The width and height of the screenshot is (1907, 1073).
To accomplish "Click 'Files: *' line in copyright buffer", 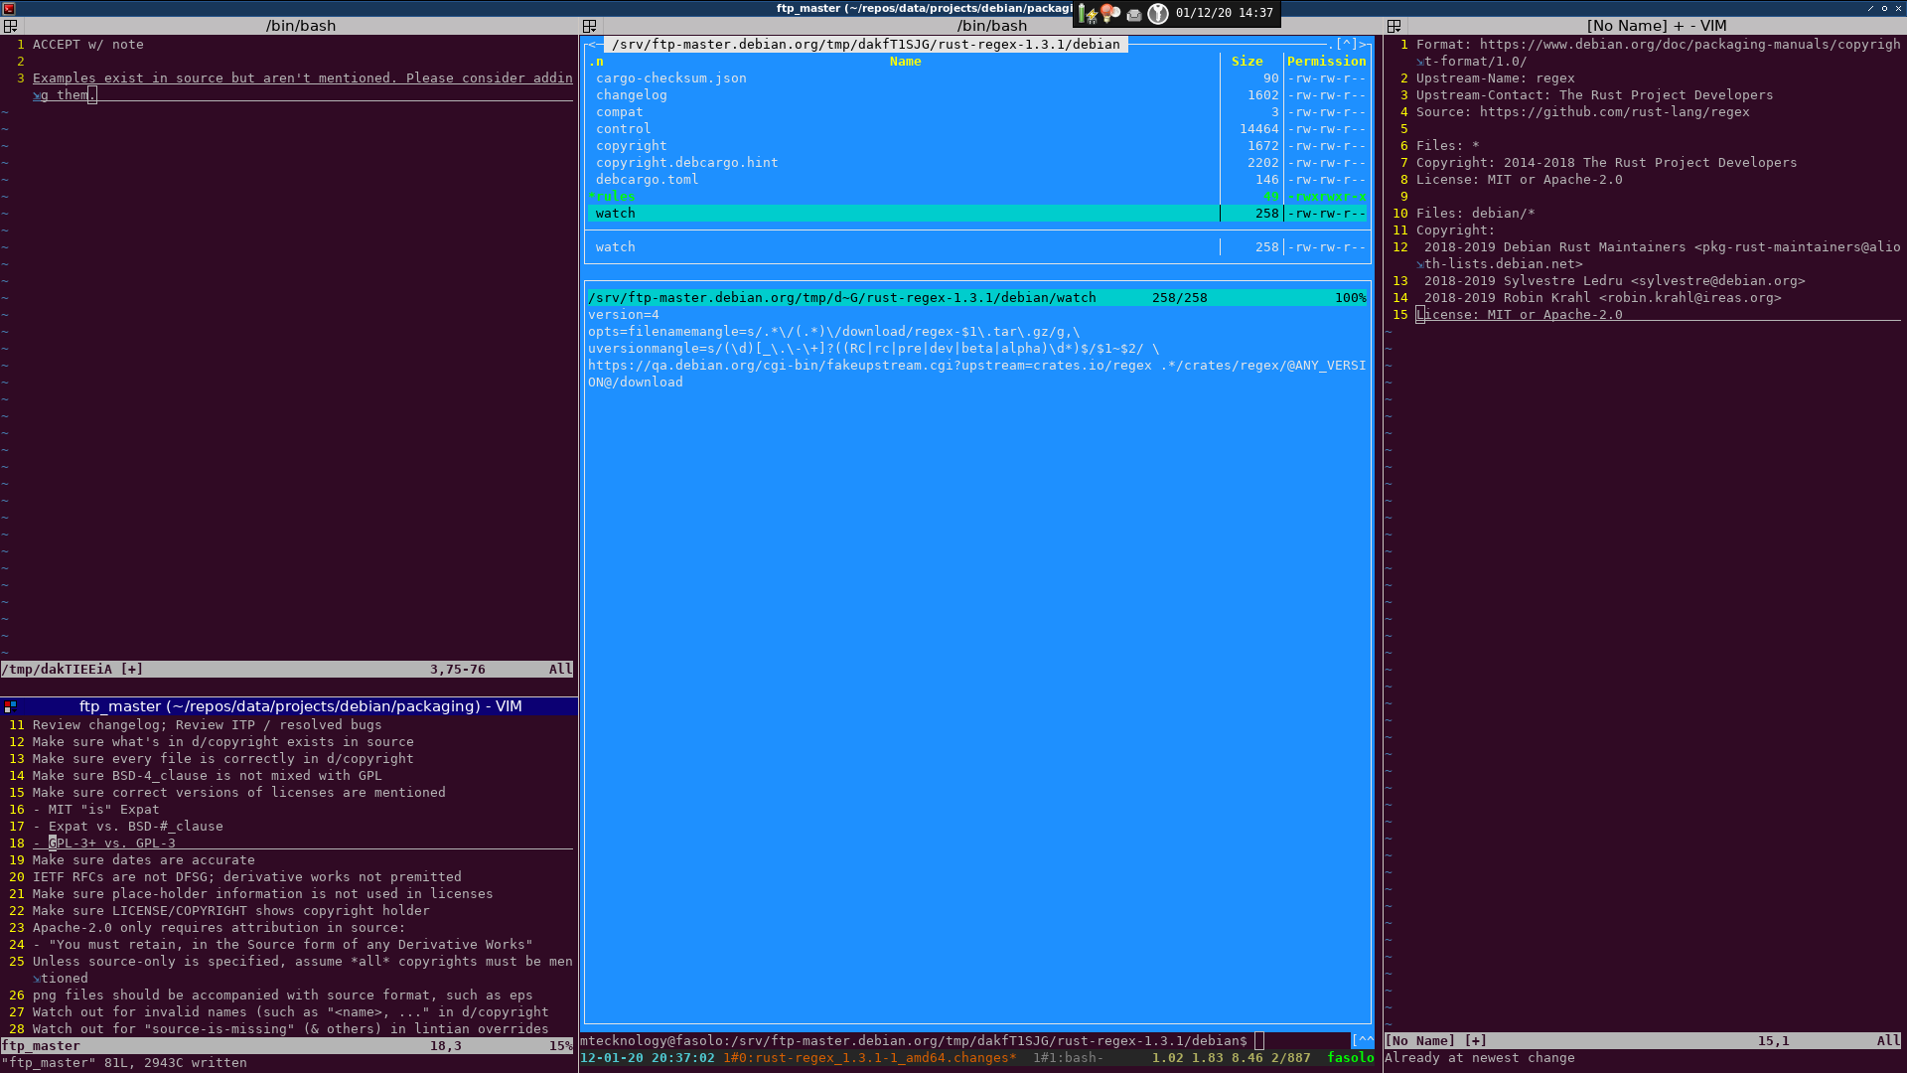I will tap(1447, 146).
